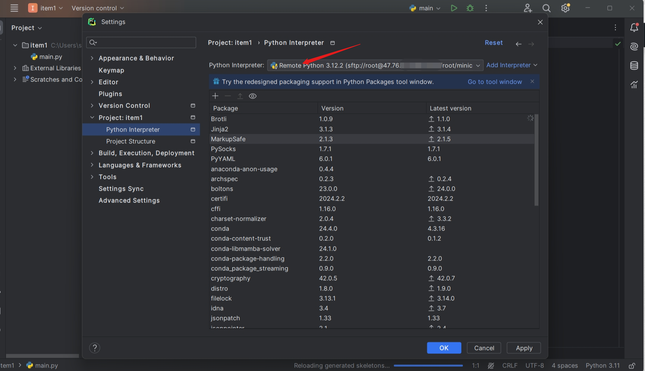Open the AI Assistant spiral icon
This screenshot has width=645, height=371.
pos(634,47)
